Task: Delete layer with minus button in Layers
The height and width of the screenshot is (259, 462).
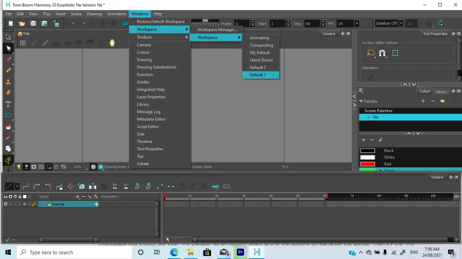Action: pyautogui.click(x=84, y=197)
